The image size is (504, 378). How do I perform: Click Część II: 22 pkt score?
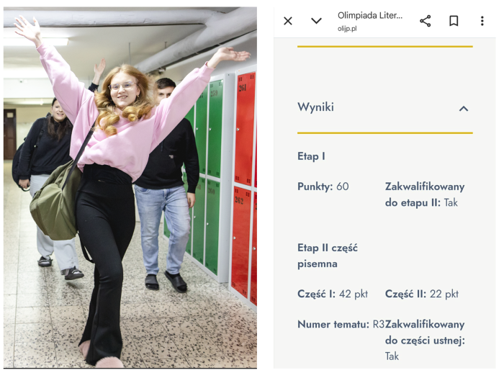pos(422,294)
